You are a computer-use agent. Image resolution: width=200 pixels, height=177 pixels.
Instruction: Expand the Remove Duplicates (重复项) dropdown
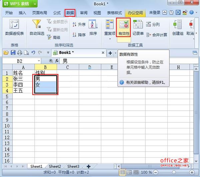(110, 39)
